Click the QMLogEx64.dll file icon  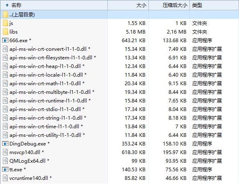(5, 161)
